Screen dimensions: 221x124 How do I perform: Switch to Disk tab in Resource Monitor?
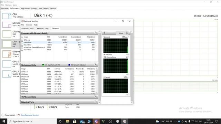pos(47,29)
